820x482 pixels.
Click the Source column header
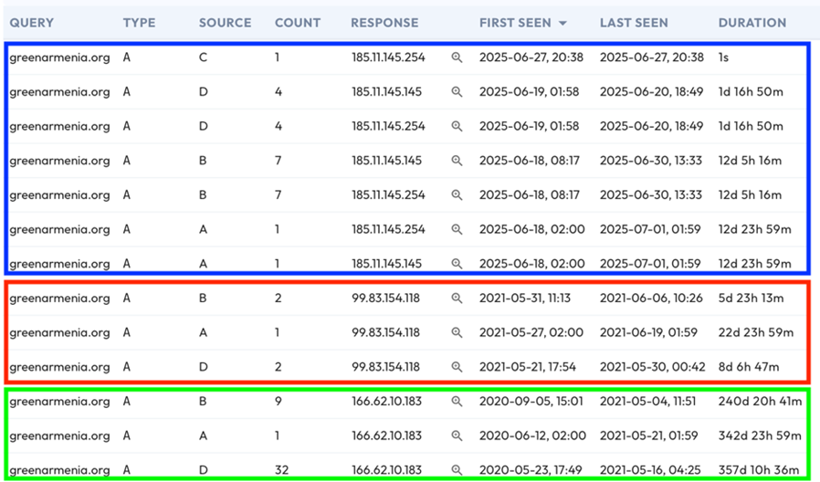pos(225,23)
